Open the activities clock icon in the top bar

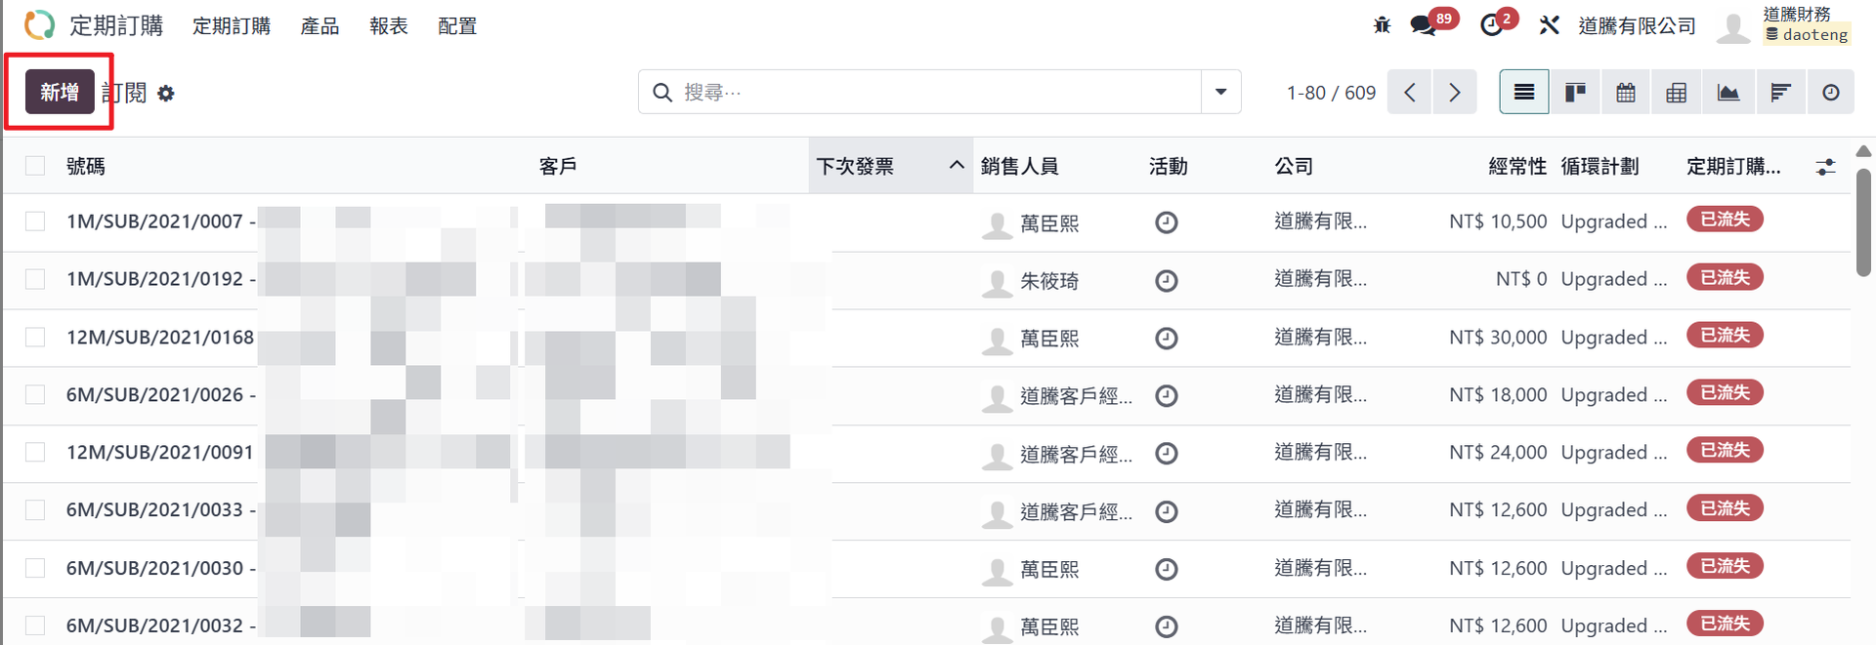(1491, 25)
